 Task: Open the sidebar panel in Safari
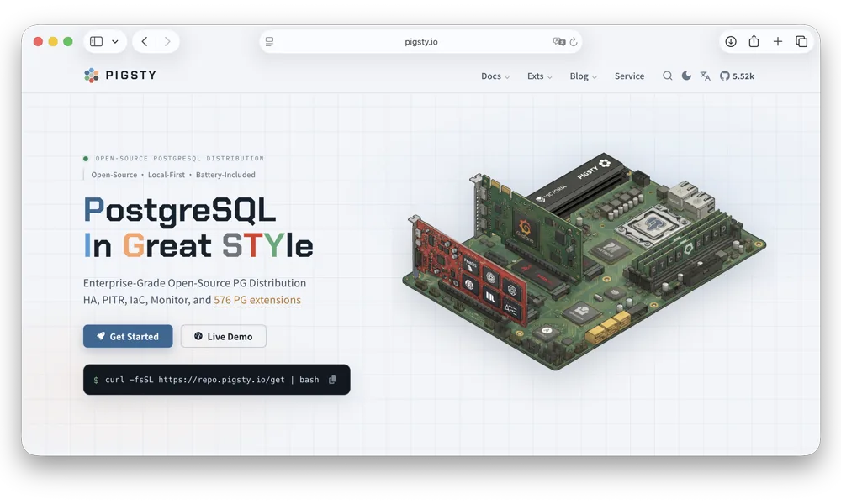coord(96,41)
